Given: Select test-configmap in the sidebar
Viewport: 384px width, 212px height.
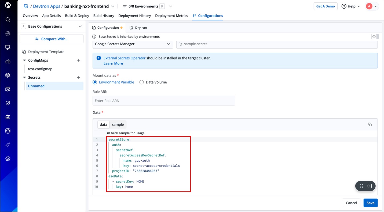Looking at the screenshot, I should 40,69.
